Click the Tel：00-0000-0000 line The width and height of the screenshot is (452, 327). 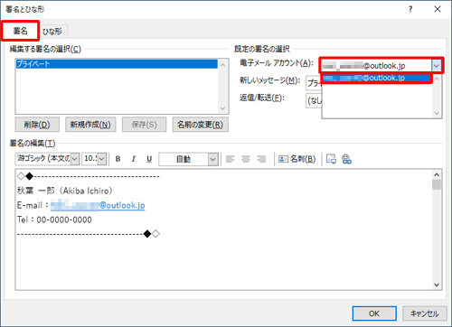point(54,220)
